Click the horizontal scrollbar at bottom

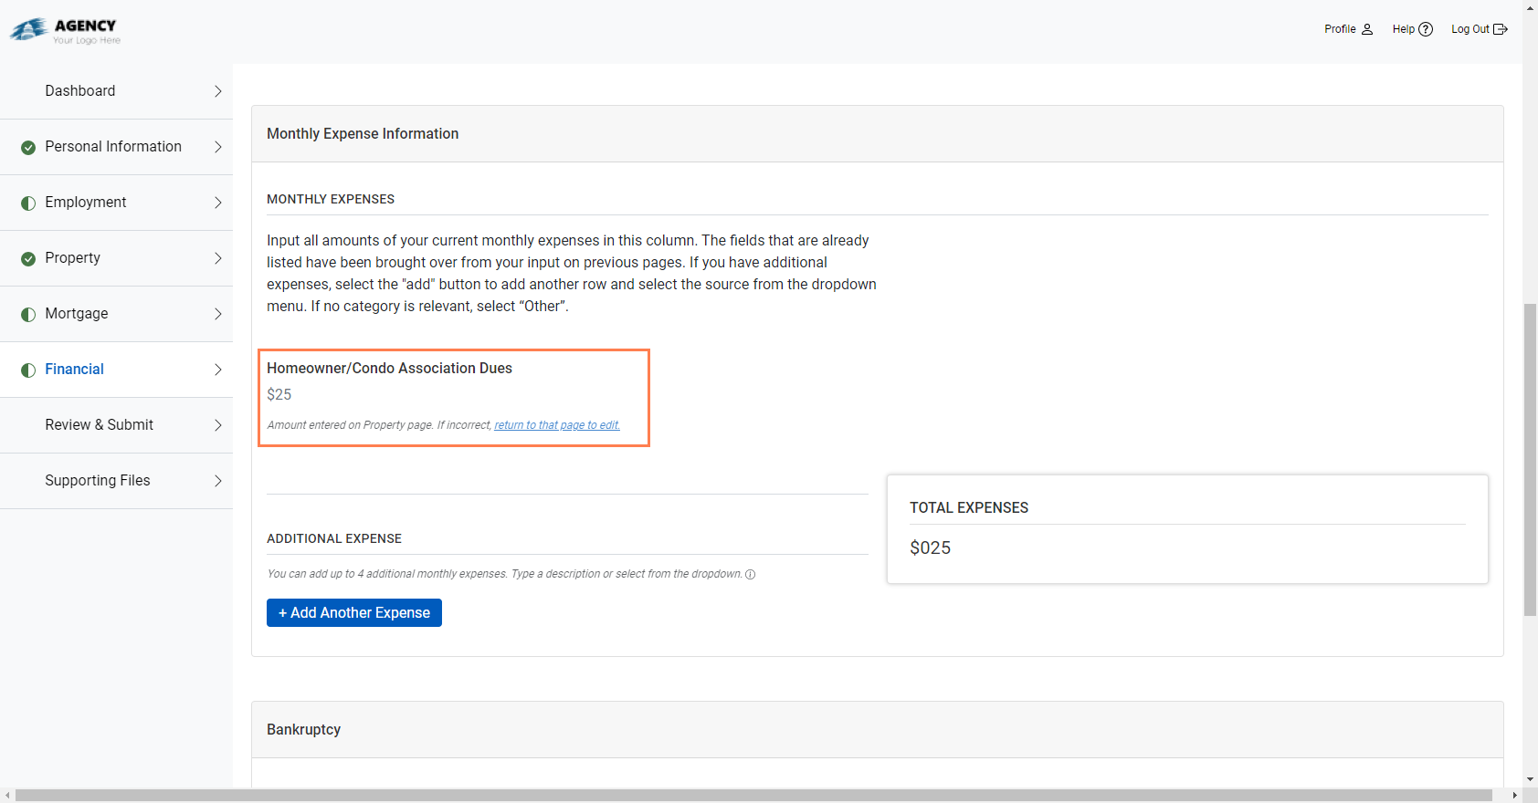point(753,796)
